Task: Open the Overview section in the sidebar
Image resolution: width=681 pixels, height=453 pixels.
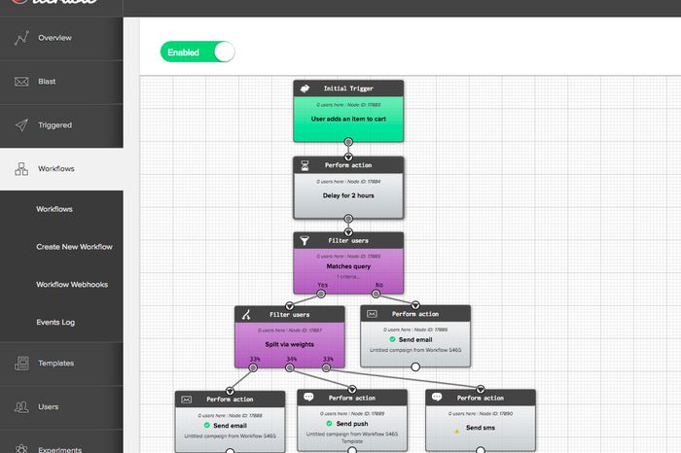Action: pos(54,38)
